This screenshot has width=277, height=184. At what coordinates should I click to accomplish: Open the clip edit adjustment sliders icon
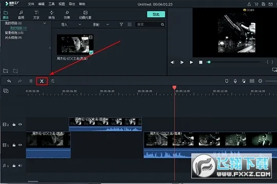tap(53, 81)
